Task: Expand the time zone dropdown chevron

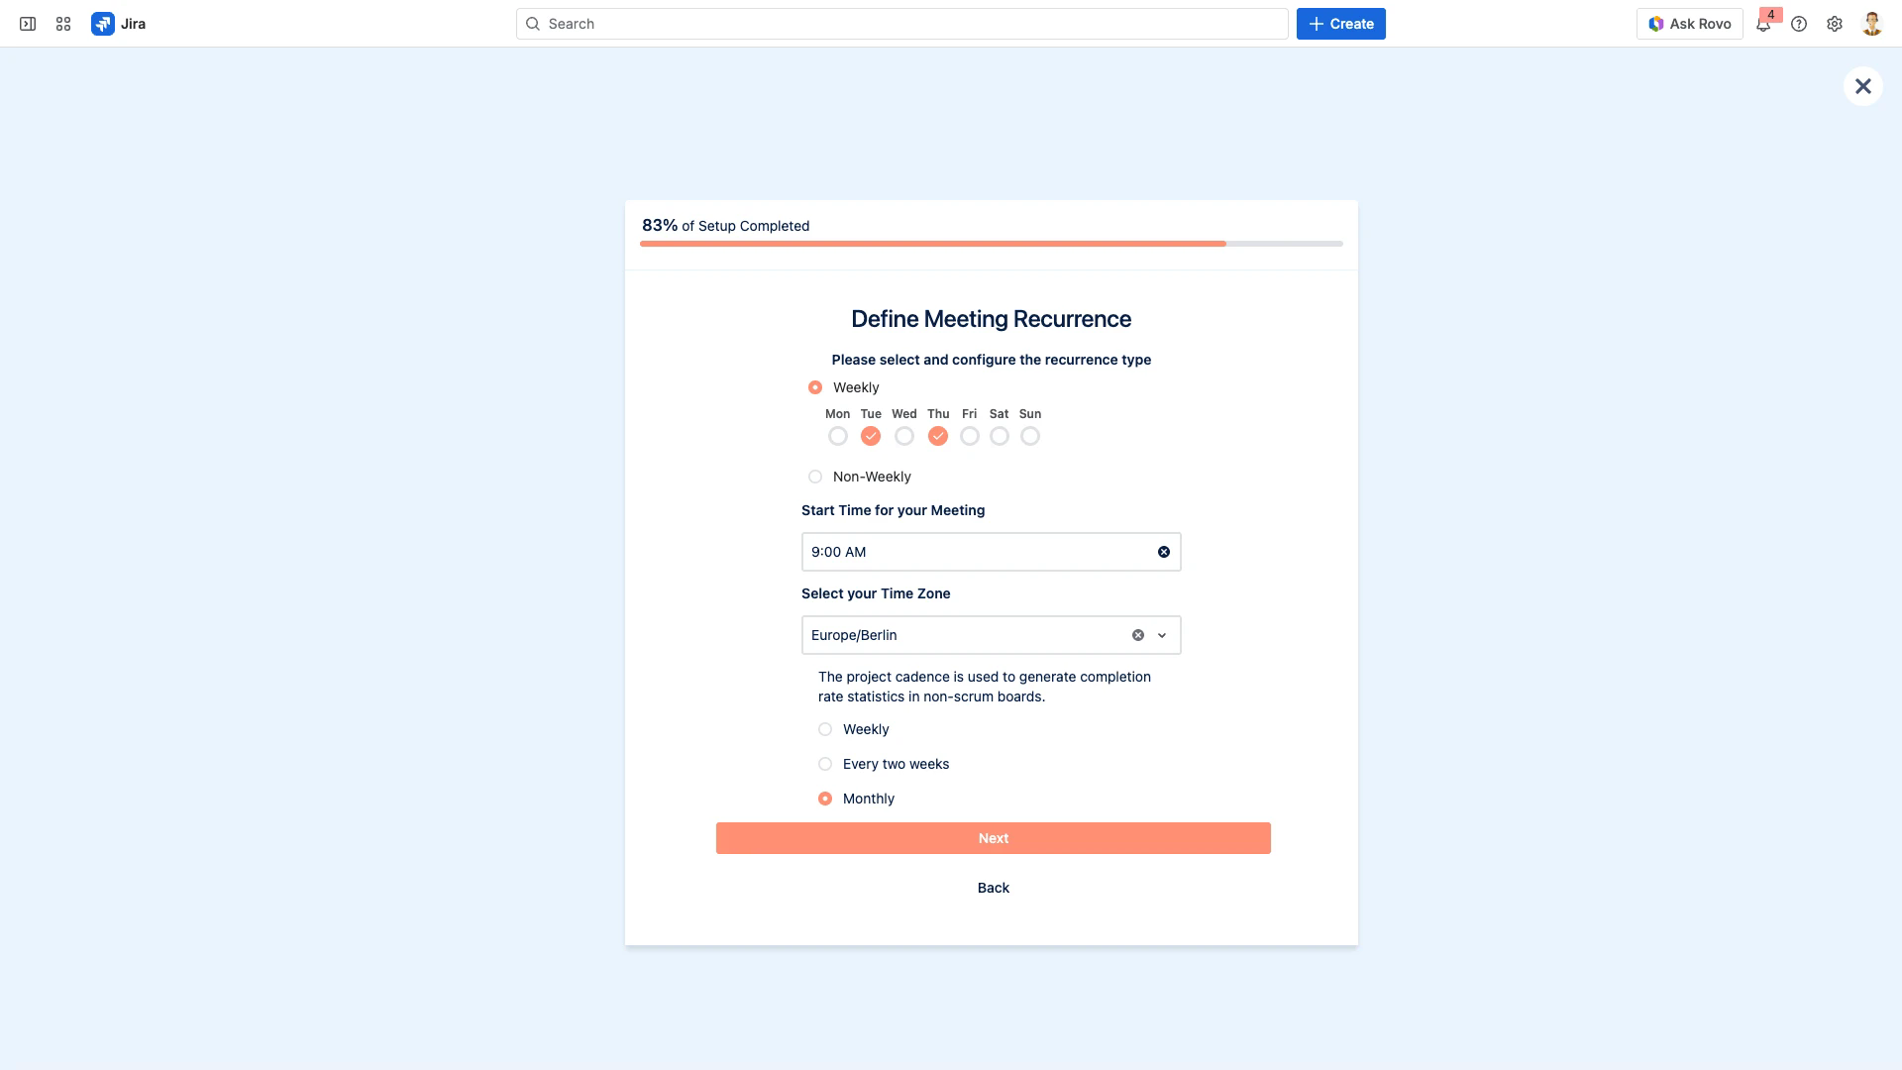Action: (x=1162, y=635)
